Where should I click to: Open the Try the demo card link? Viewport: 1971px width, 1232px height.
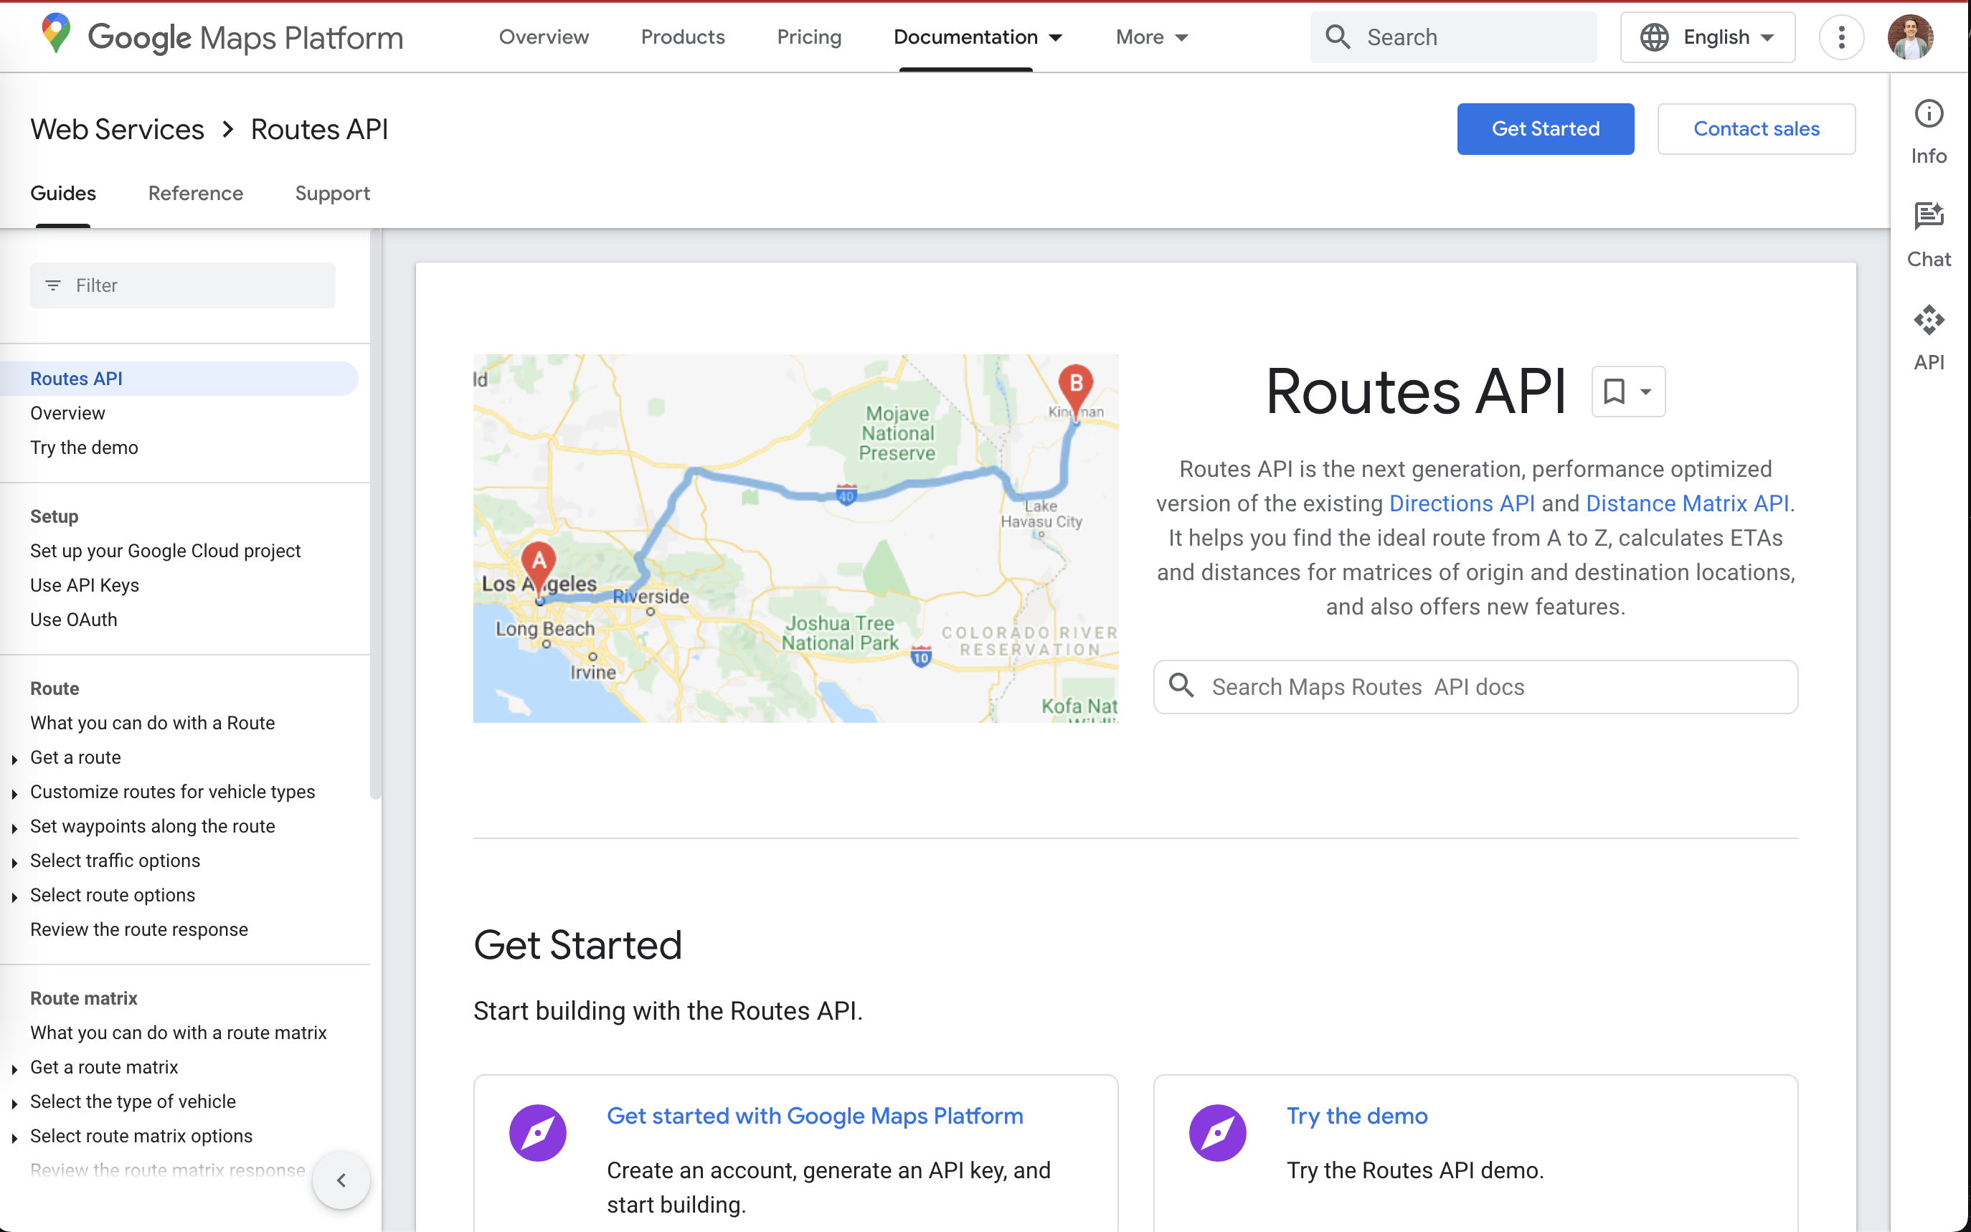tap(1356, 1116)
